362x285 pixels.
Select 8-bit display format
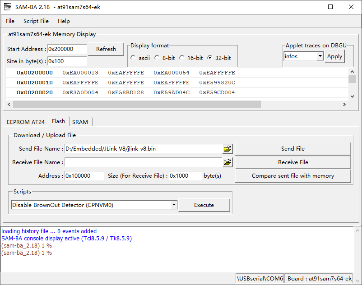tap(157, 58)
